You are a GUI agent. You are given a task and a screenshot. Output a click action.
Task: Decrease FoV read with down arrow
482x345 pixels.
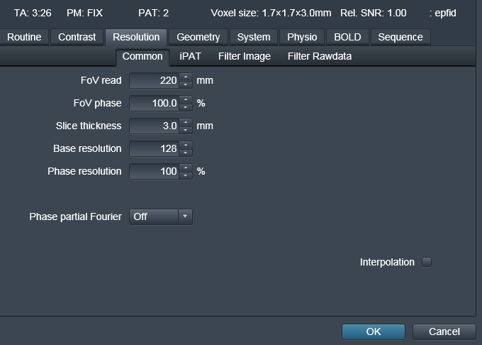pos(186,84)
